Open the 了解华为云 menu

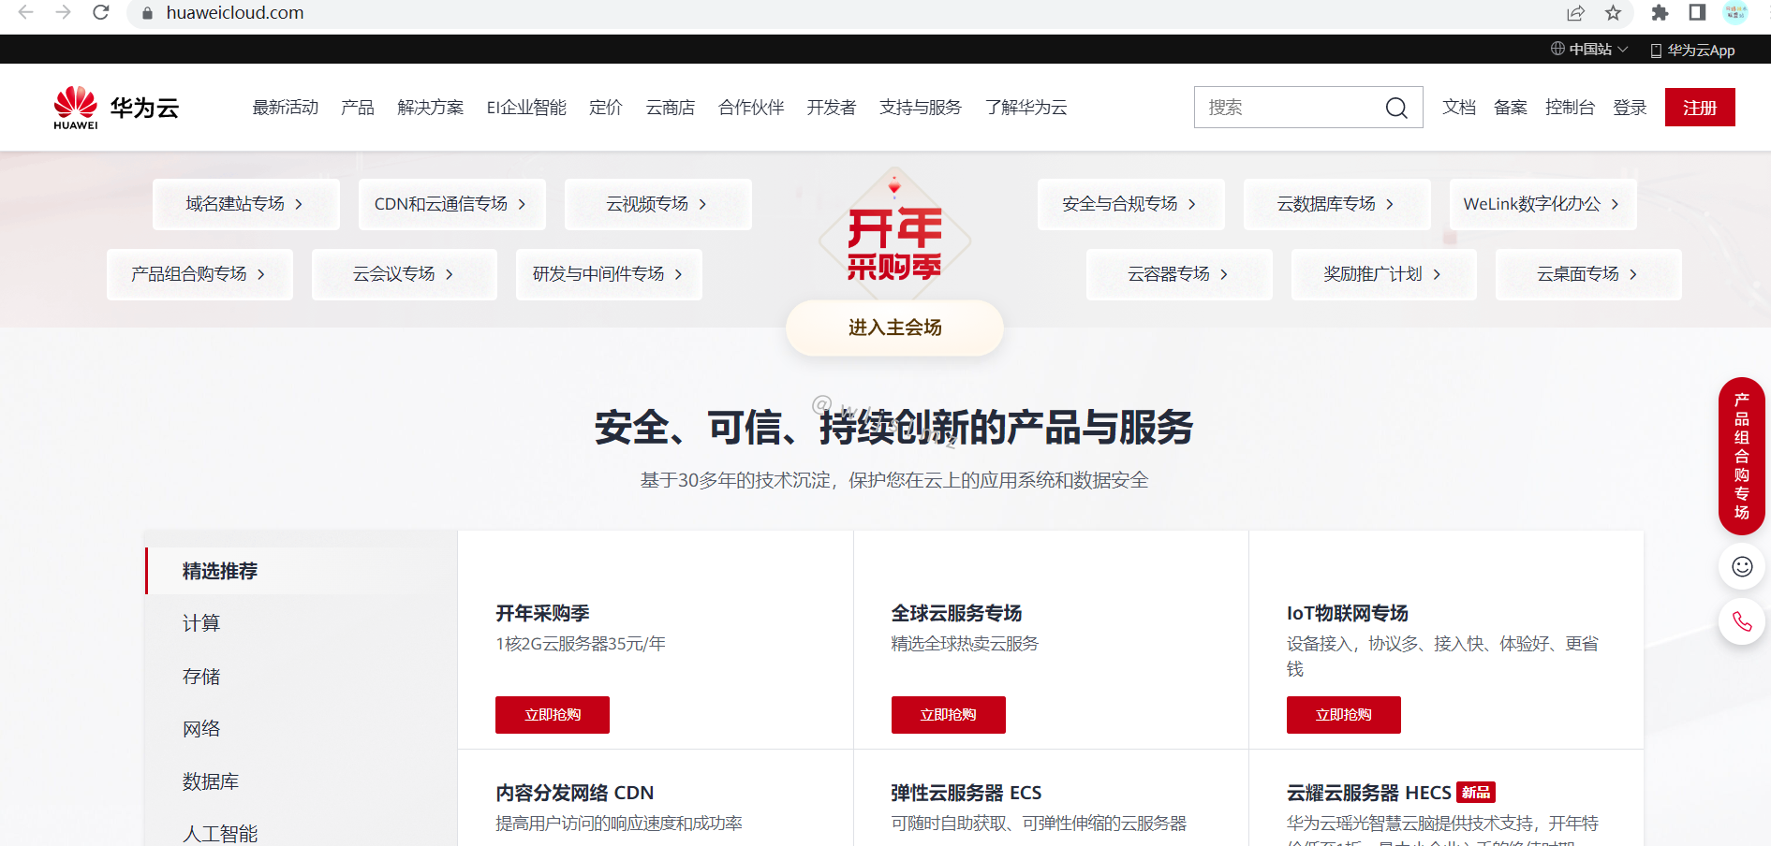[1026, 108]
